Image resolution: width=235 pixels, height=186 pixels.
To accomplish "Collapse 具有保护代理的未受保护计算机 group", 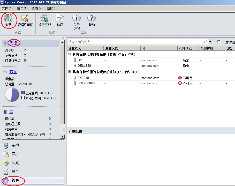I will click(x=69, y=72).
